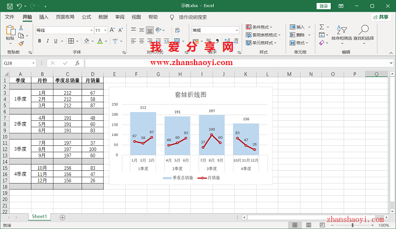Click the Middle Align icon
The height and width of the screenshot is (229, 396).
coord(142,30)
